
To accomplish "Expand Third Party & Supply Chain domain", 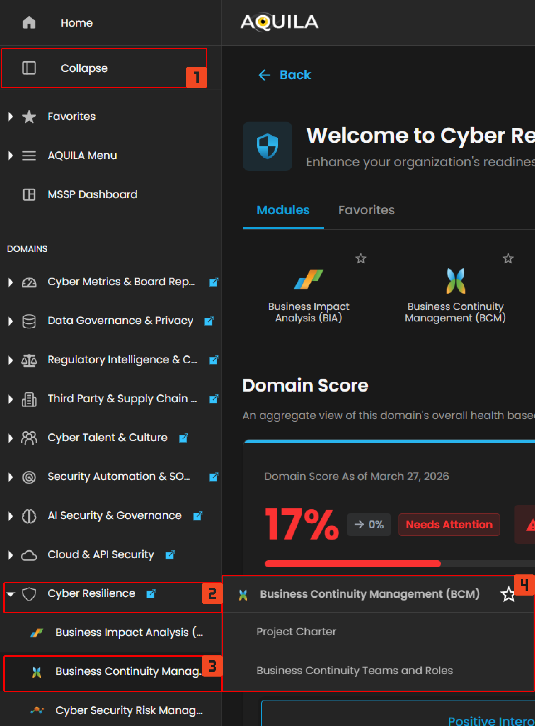I will pyautogui.click(x=11, y=399).
